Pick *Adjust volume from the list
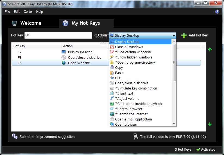 tap(140, 98)
